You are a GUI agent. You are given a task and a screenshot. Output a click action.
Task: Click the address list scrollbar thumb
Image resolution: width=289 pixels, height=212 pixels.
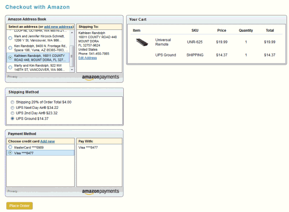coord(72,56)
